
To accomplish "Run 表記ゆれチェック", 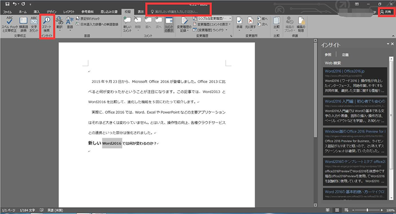I will pos(88,19).
